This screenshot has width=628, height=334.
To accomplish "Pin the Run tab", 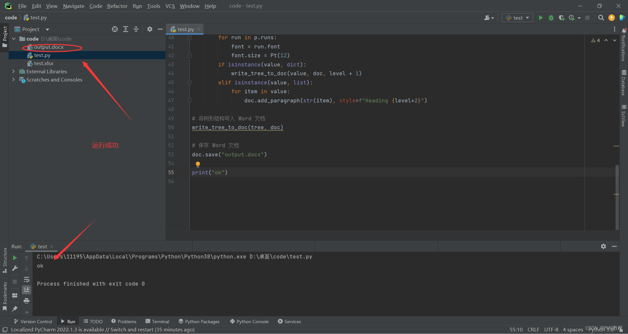I will [15, 308].
